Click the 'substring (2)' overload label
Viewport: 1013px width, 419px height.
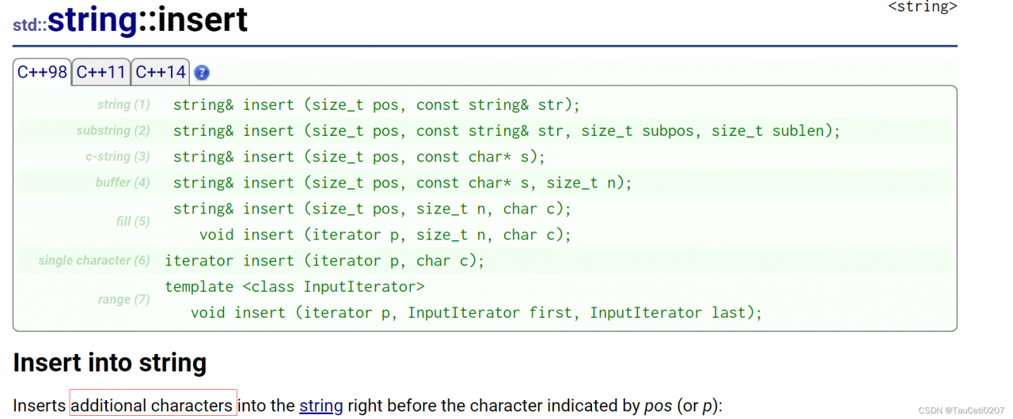click(x=112, y=130)
